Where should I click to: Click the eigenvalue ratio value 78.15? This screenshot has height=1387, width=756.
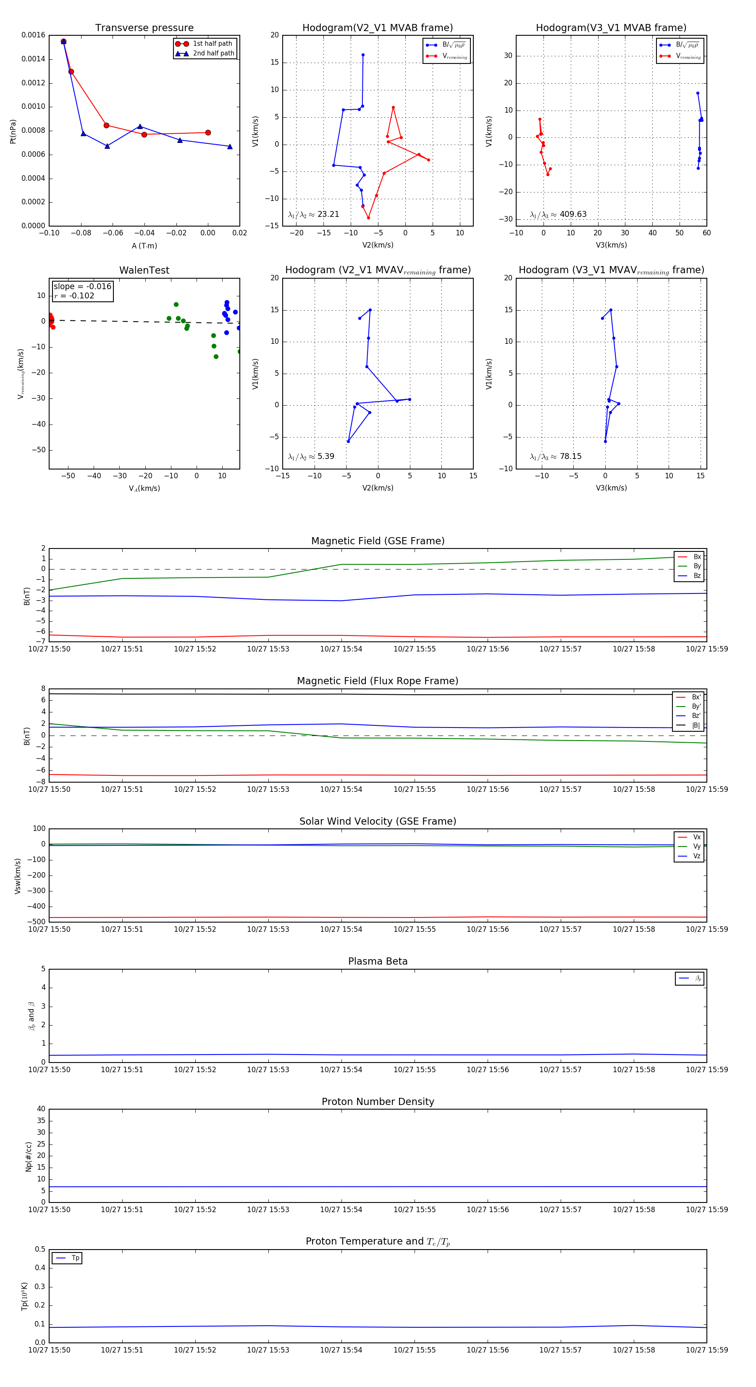click(570, 456)
